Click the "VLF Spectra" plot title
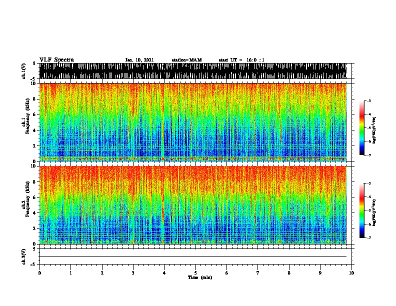The image size is (396, 306). [56, 59]
